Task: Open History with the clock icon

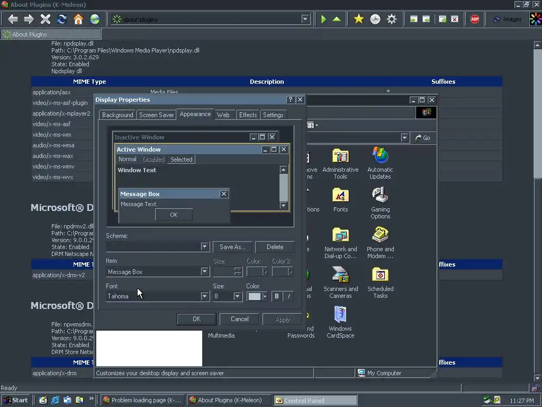Action: click(375, 19)
